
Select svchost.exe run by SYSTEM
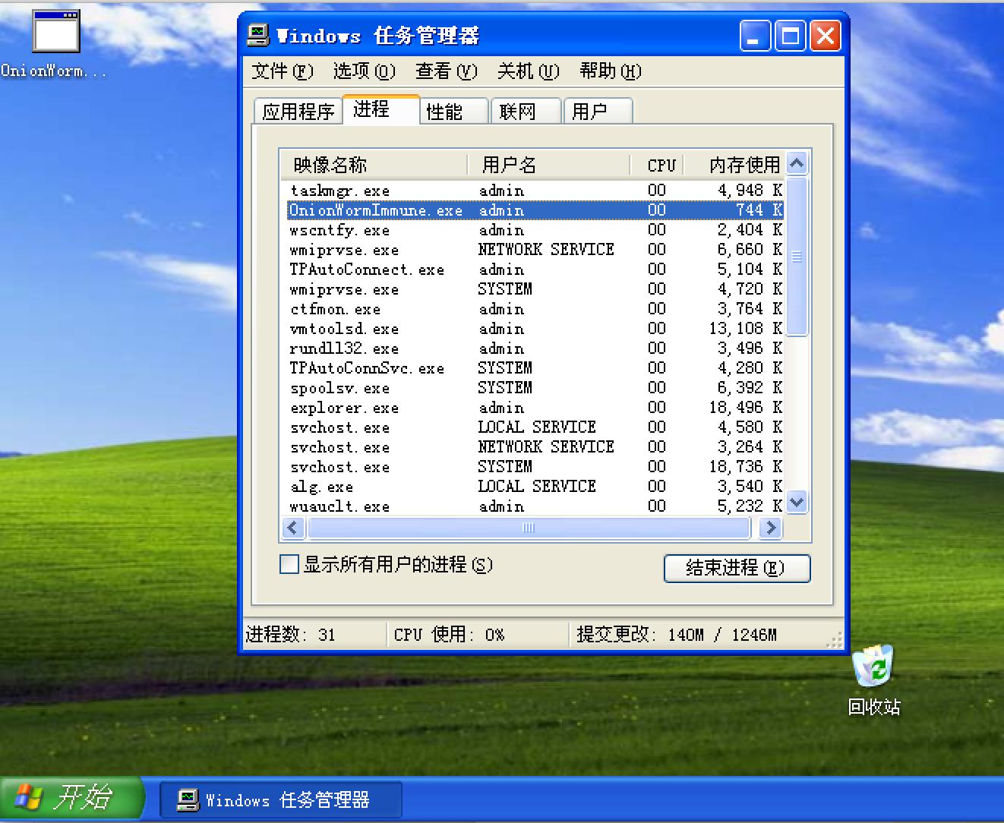pyautogui.click(x=535, y=467)
